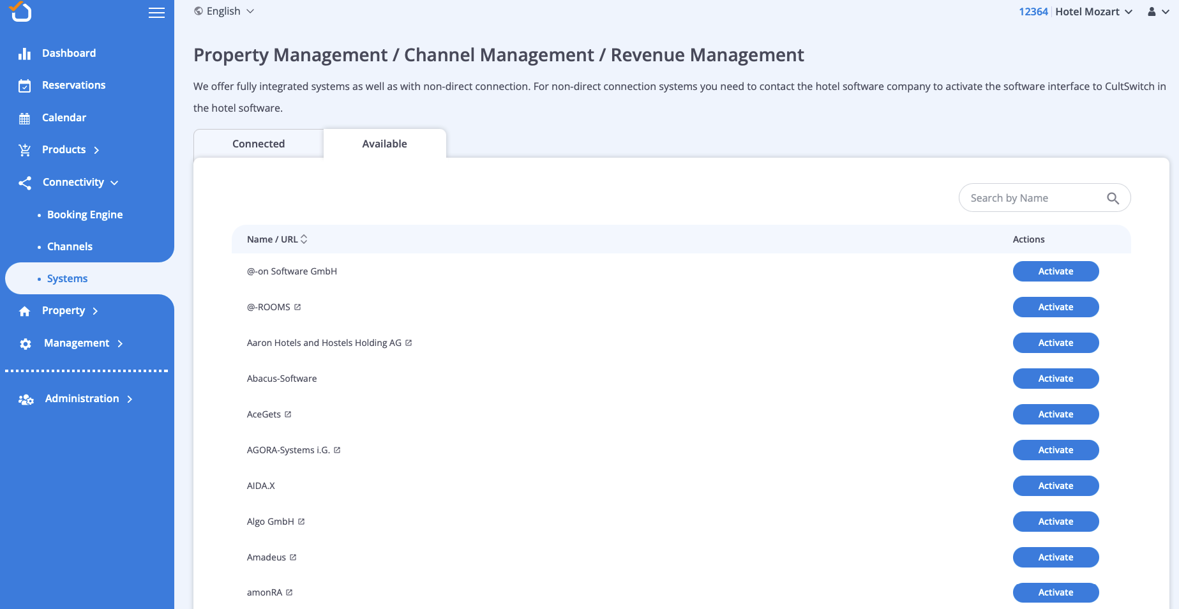1179x609 pixels.
Task: Click the Dashboard bar chart icon
Action: pos(25,54)
